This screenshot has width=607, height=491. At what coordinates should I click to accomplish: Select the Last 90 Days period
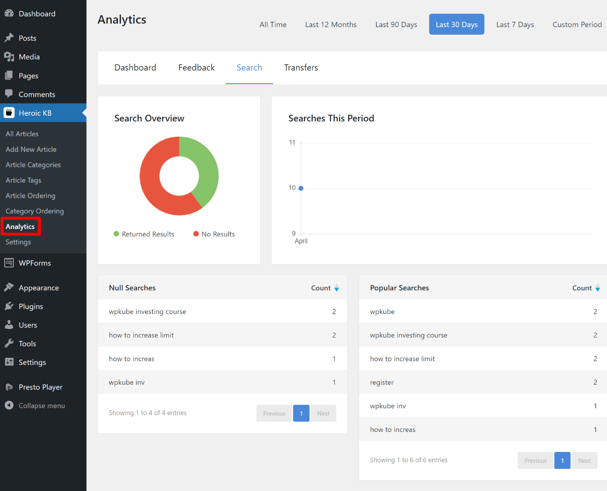point(396,24)
